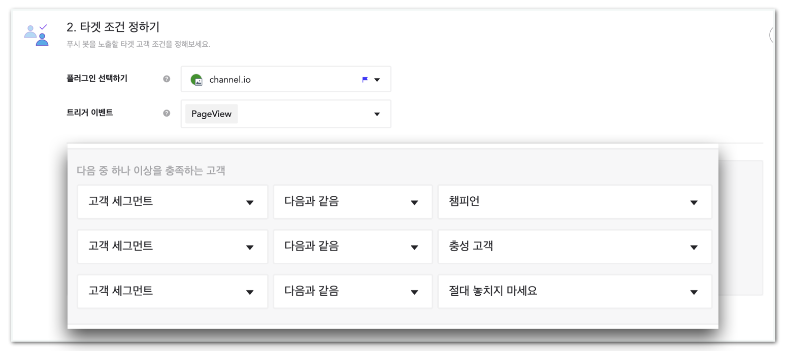Click the target customers icon beside the heading

click(x=37, y=34)
